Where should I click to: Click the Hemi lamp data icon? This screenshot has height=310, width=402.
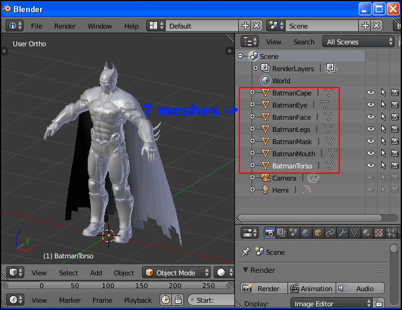click(x=306, y=190)
